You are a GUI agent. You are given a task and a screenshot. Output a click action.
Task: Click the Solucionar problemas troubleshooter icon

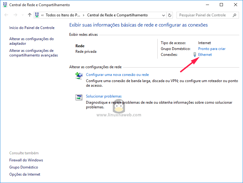point(79,97)
